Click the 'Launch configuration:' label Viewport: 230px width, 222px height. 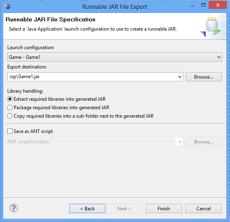31,48
